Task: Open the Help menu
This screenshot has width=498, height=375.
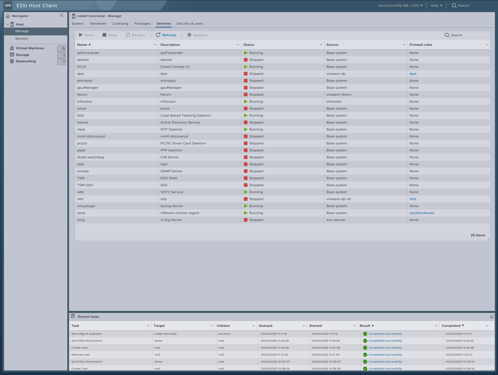Action: click(436, 5)
